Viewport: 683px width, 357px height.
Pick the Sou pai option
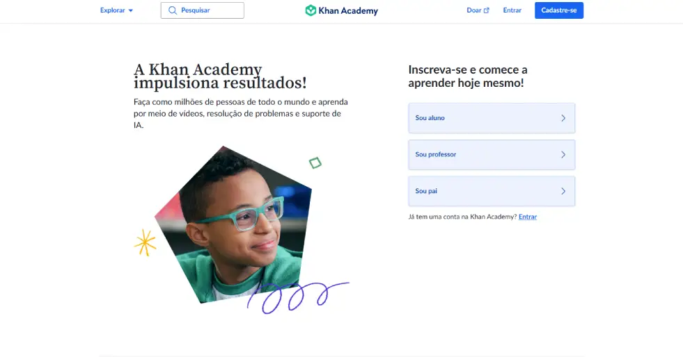coord(492,191)
